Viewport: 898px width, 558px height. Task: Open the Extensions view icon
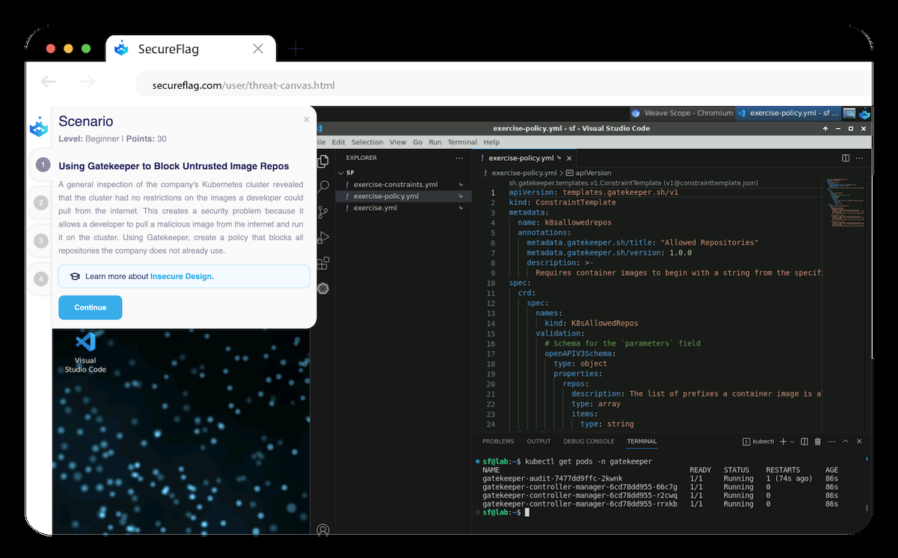pos(324,263)
